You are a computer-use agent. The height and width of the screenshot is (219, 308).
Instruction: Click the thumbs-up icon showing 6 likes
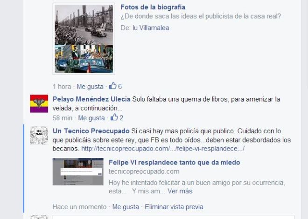[113, 86]
